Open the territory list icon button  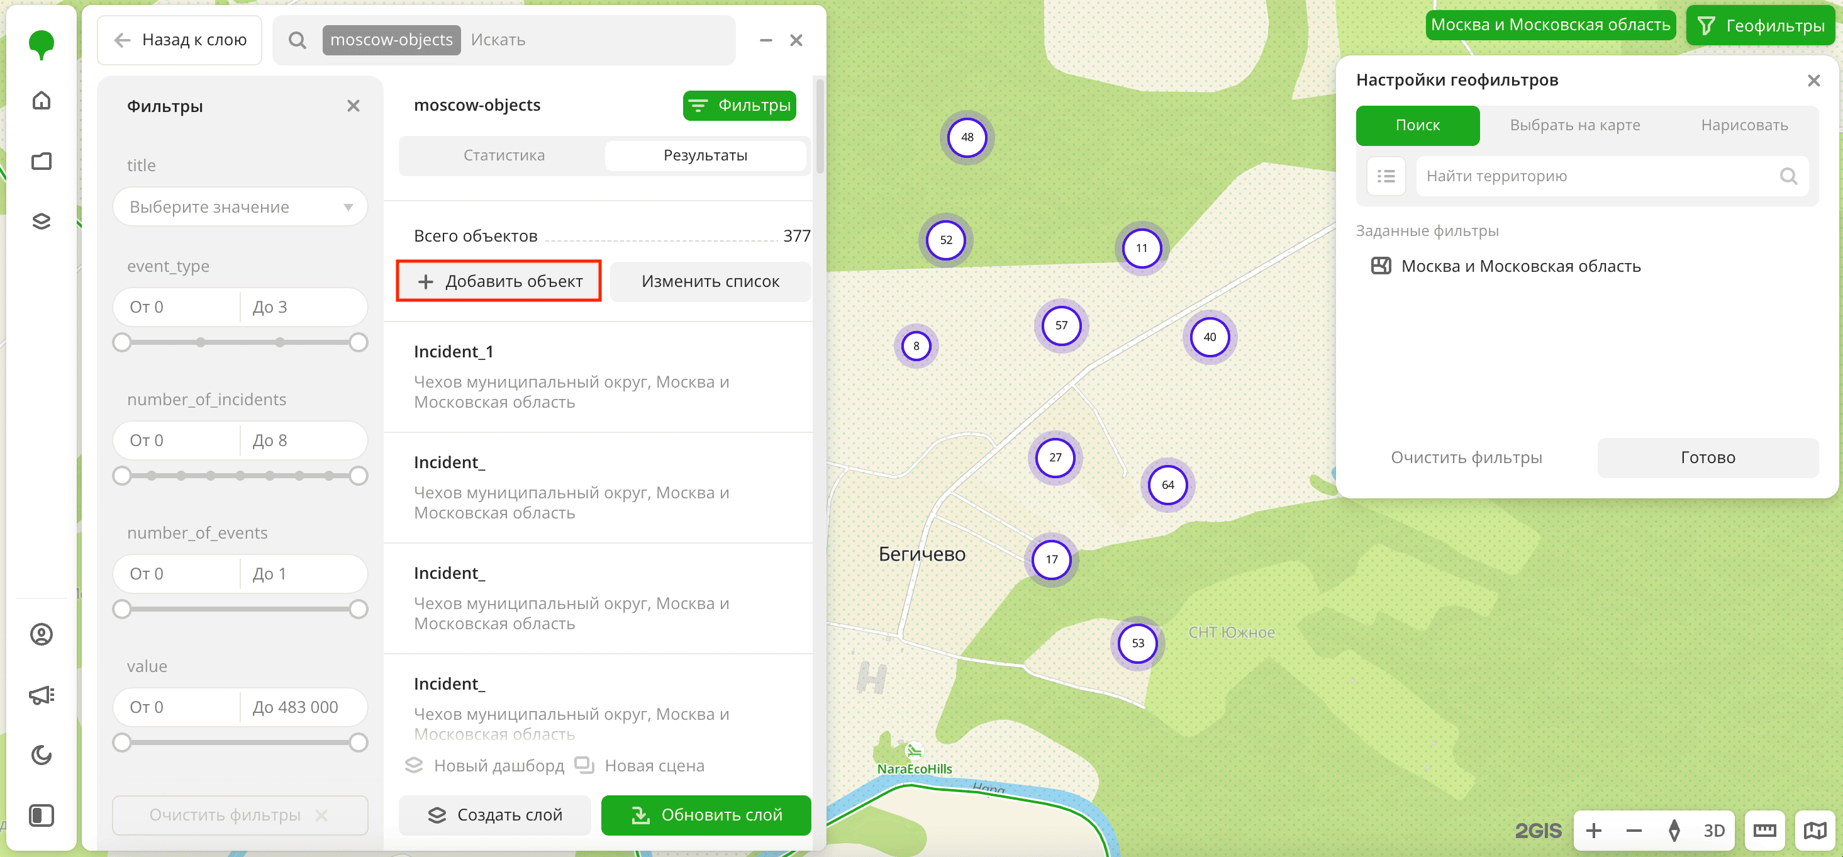1386,176
